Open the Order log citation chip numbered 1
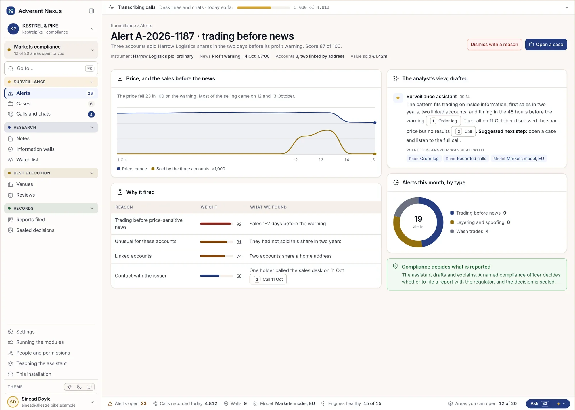The height and width of the screenshot is (410, 575). (x=443, y=121)
